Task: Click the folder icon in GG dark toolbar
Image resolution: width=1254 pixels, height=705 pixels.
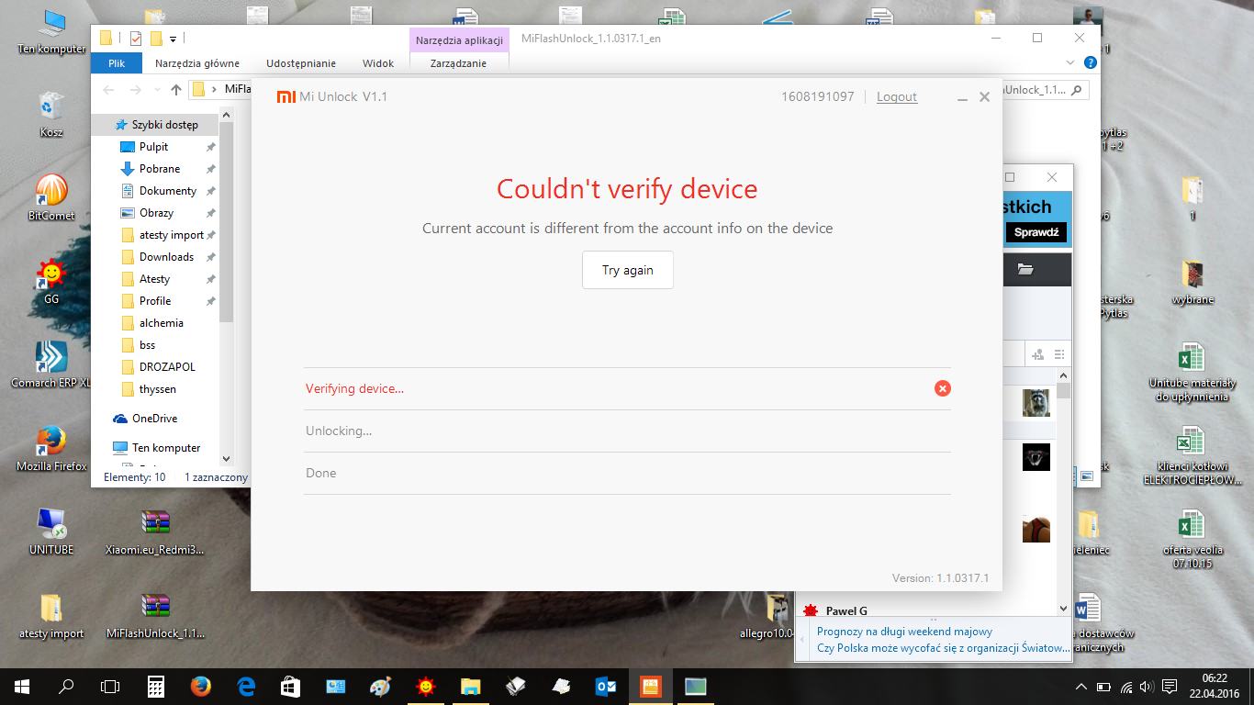Action: [x=1025, y=269]
